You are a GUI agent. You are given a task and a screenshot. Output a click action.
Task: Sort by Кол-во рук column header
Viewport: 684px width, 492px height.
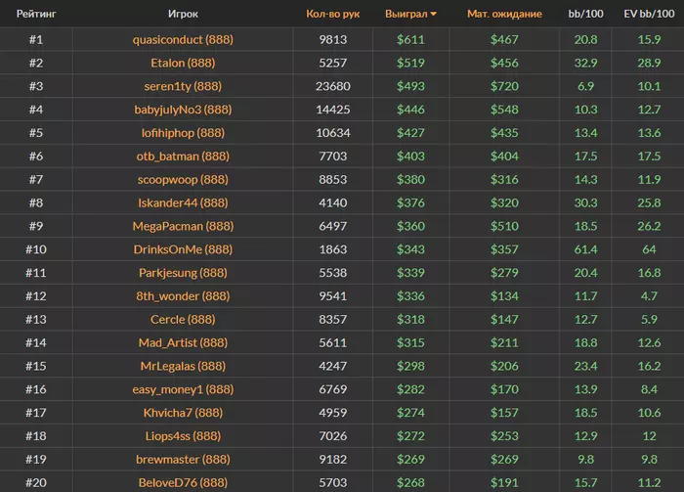[x=333, y=15]
